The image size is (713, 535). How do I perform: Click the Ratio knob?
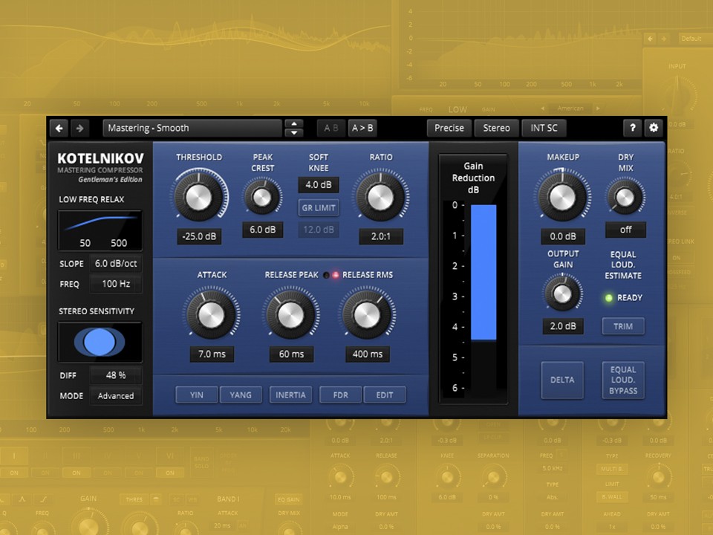380,198
